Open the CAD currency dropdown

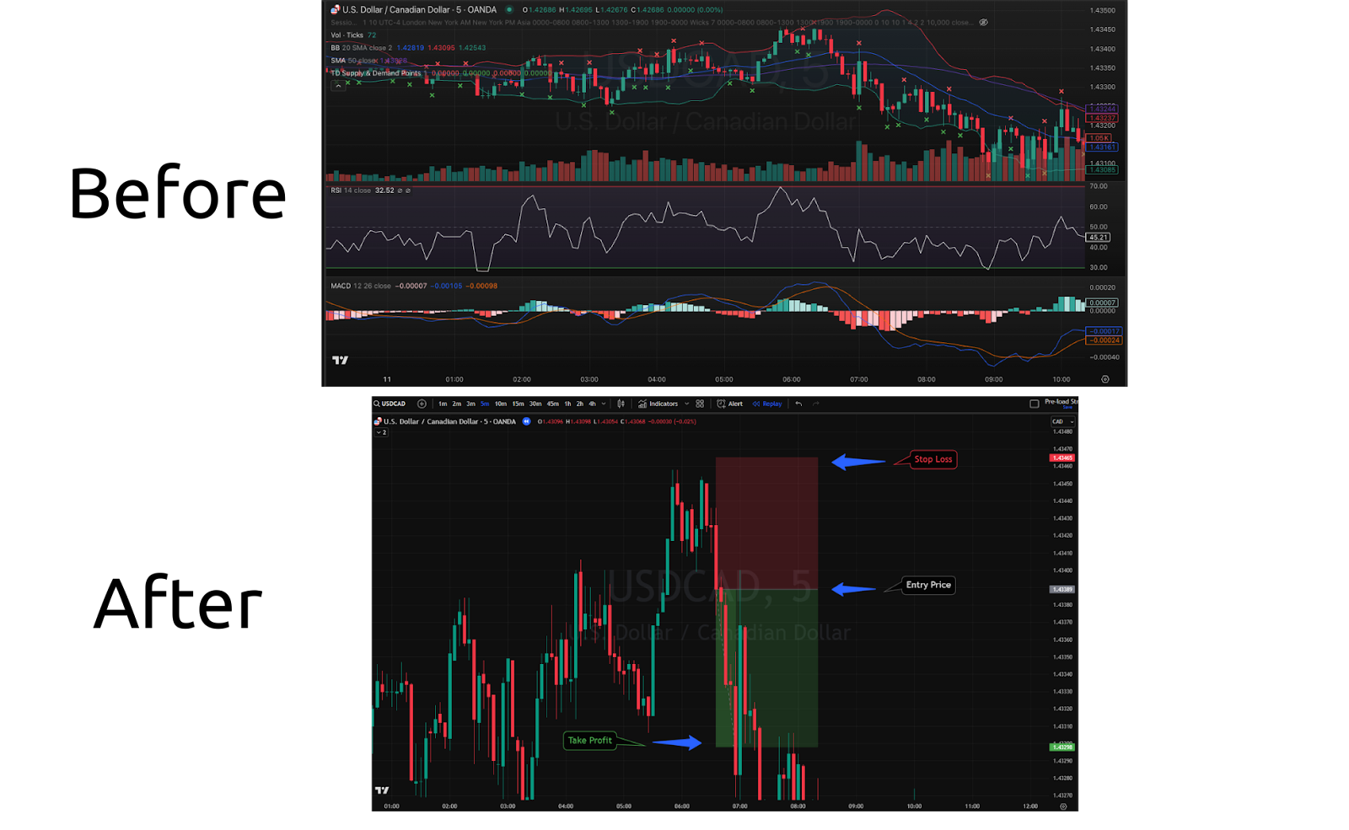[x=1062, y=421]
